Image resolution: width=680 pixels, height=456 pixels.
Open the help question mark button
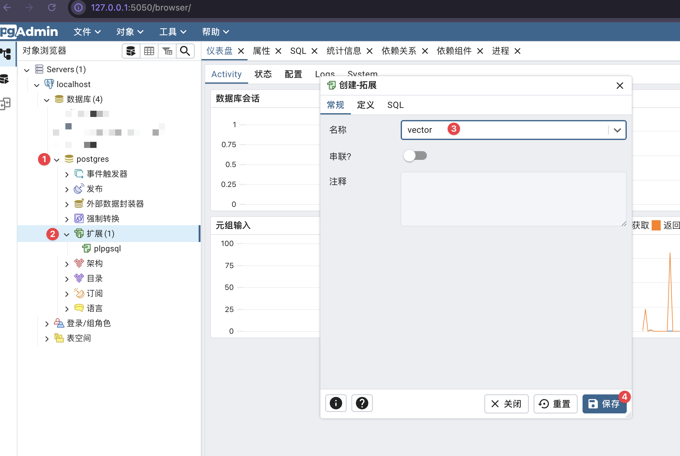362,403
